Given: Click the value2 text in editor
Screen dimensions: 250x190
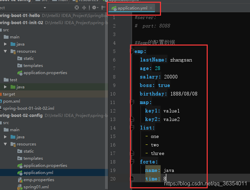Looking at the screenshot, I should click(x=172, y=119).
